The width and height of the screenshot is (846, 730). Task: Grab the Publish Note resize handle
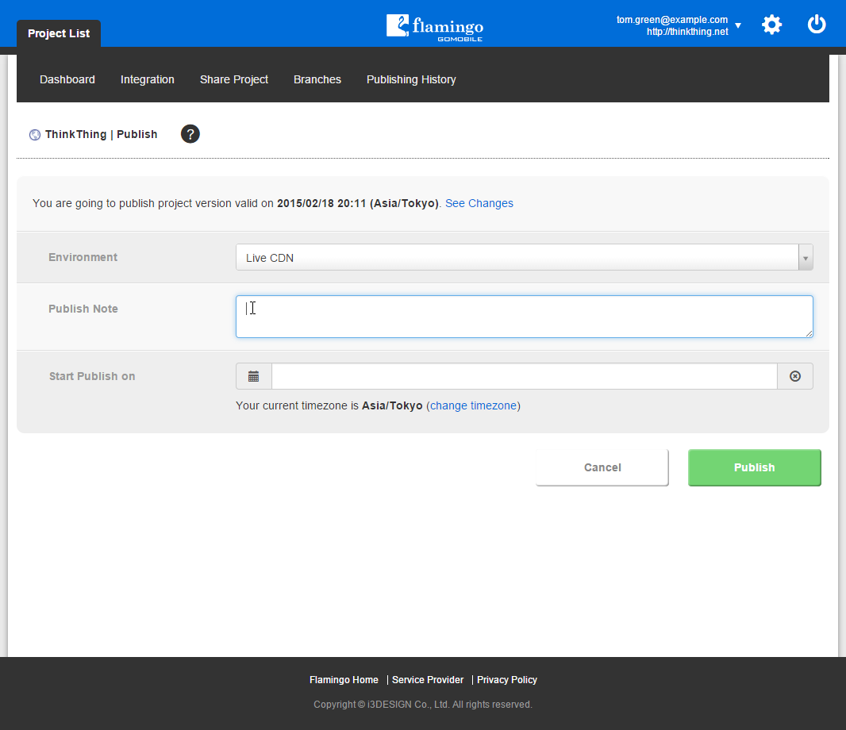[x=809, y=333]
